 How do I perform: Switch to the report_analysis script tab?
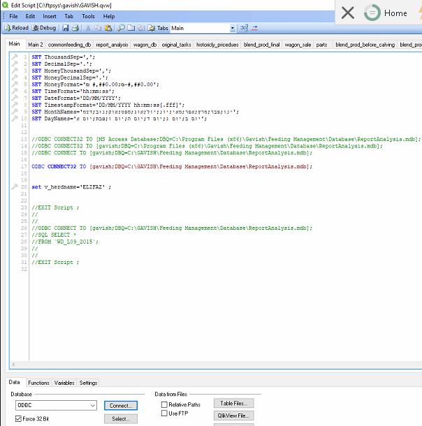pyautogui.click(x=112, y=45)
